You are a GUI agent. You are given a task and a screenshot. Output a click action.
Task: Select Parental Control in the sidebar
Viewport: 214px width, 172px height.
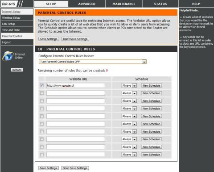(17, 36)
